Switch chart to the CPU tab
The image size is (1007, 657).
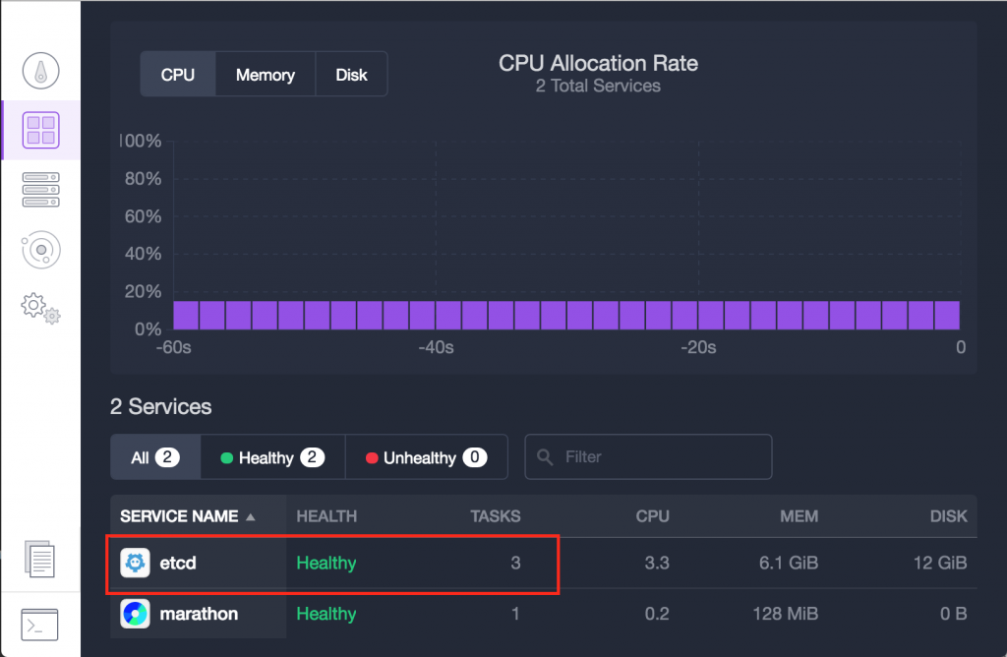coord(178,75)
